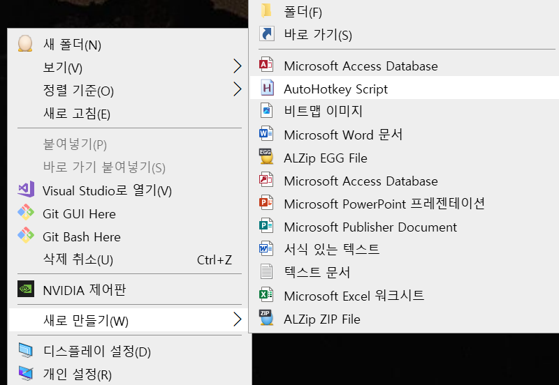The width and height of the screenshot is (559, 385).
Task: Click the Access icon below ALZip EGG File
Action: click(266, 180)
